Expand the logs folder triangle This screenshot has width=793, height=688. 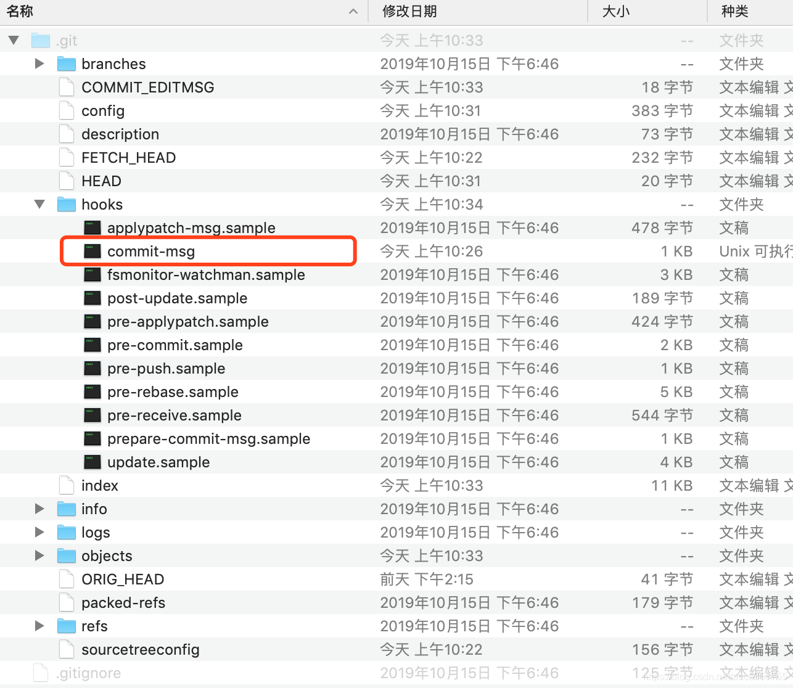[39, 532]
